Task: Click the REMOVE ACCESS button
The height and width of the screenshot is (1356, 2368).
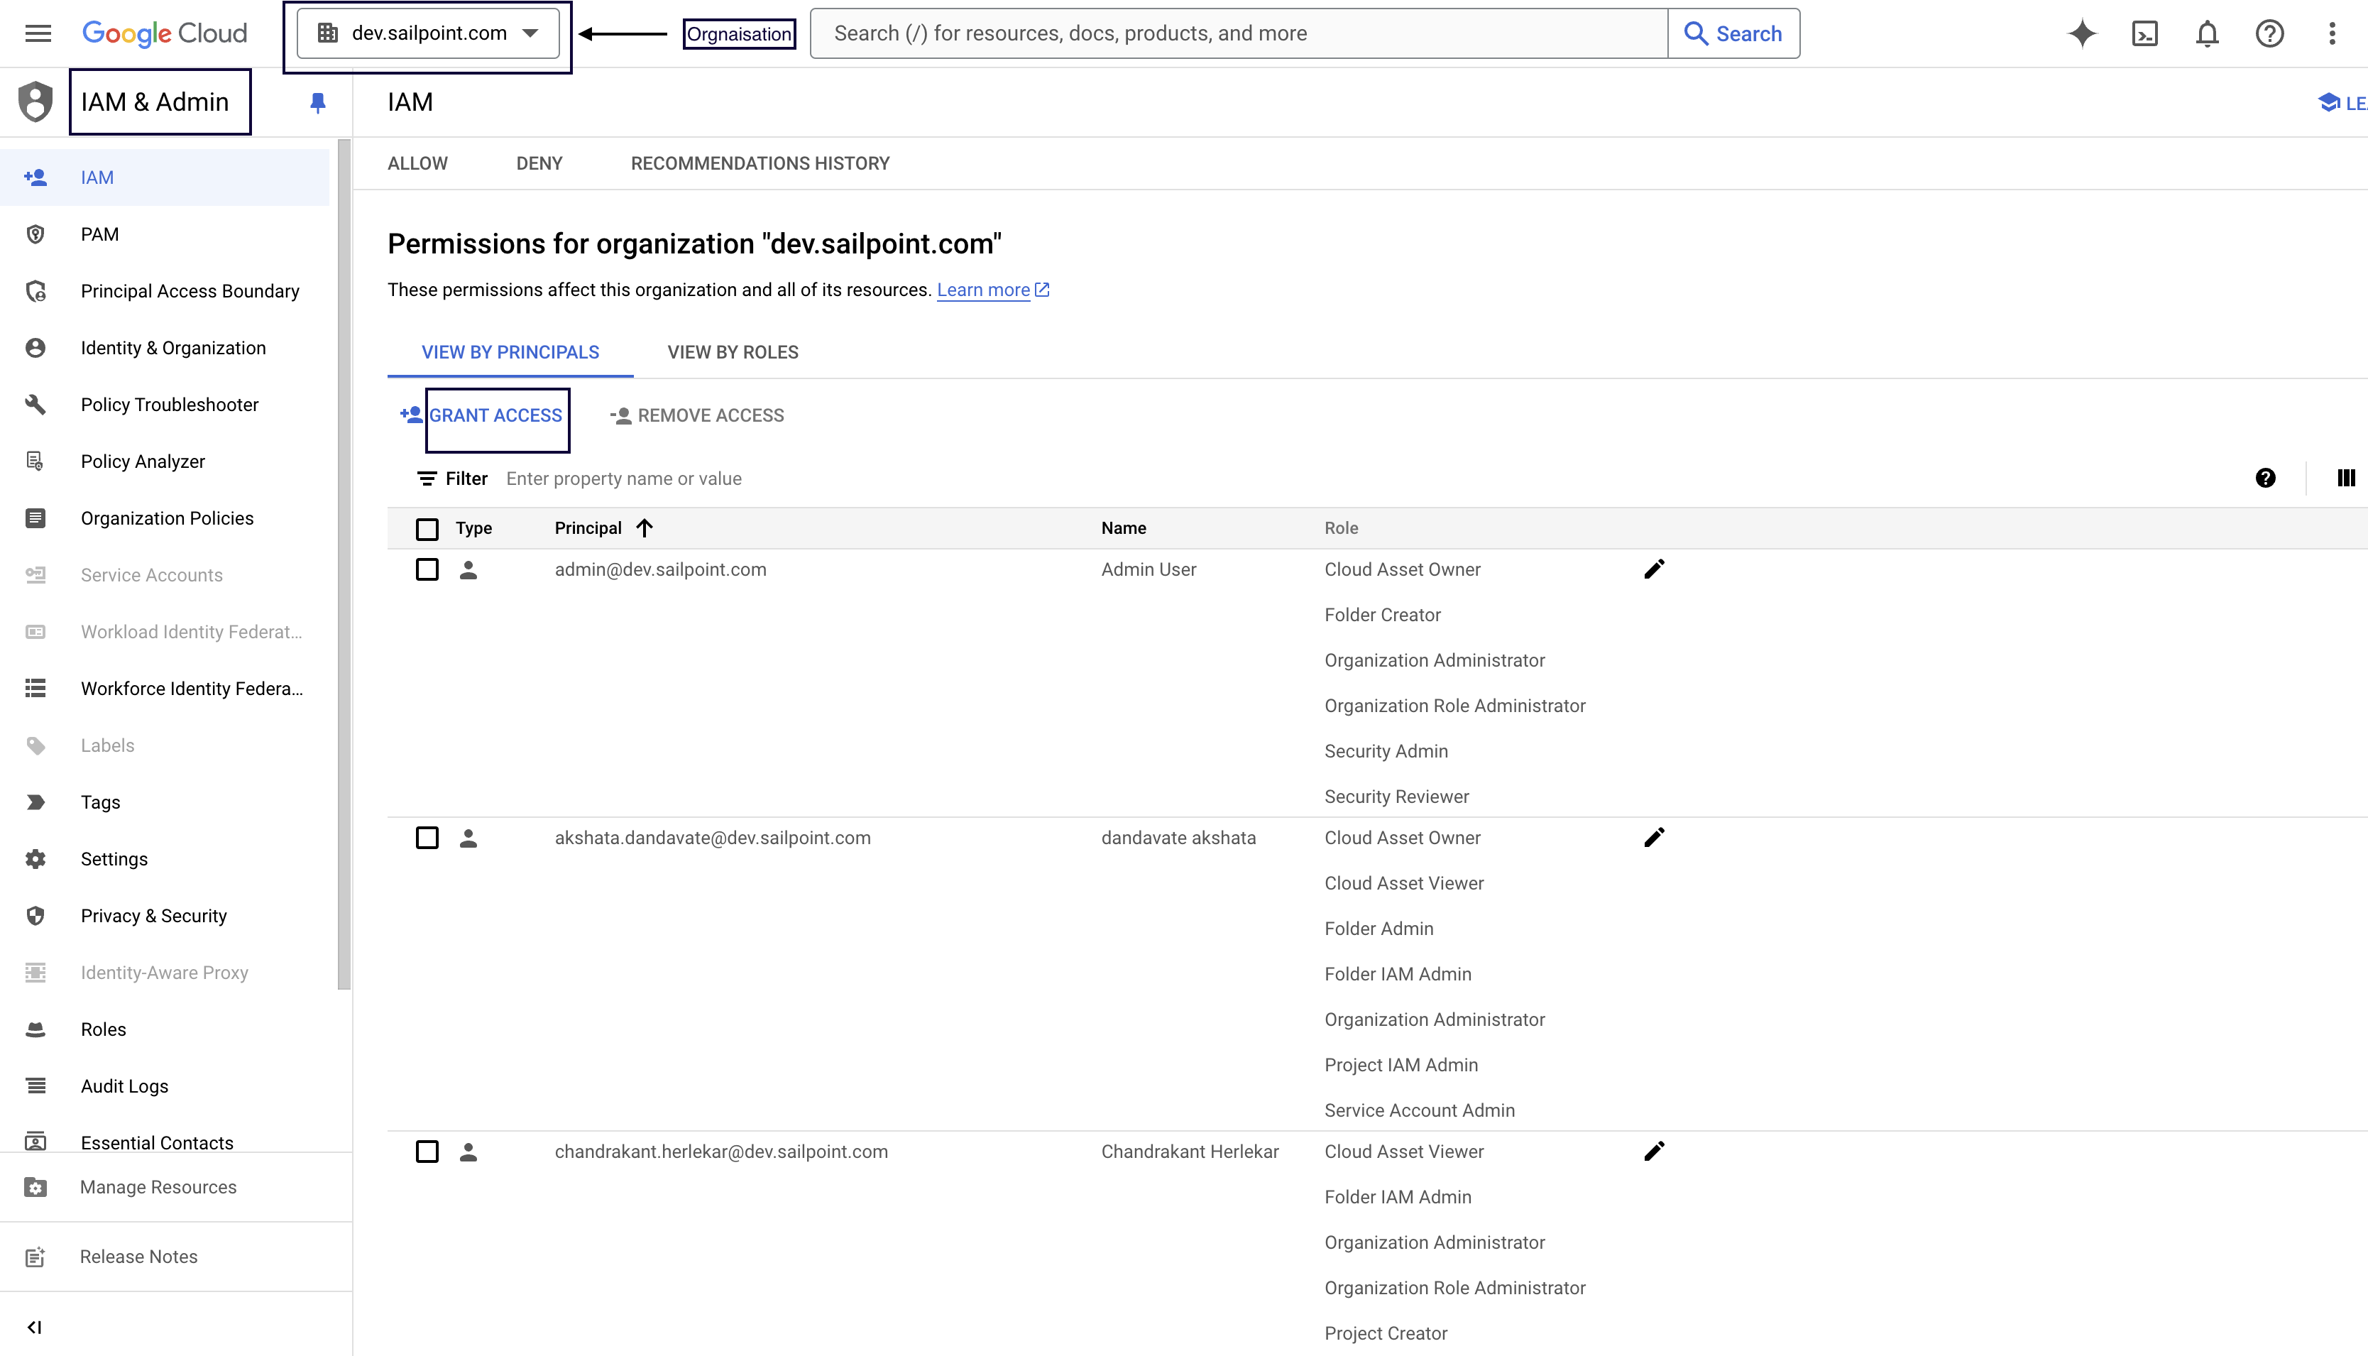Action: (696, 415)
